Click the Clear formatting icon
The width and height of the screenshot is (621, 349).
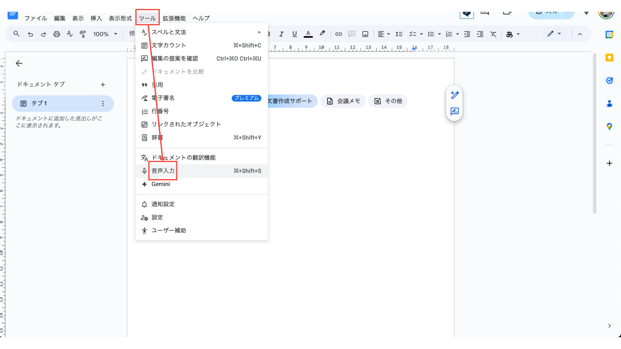click(x=493, y=34)
